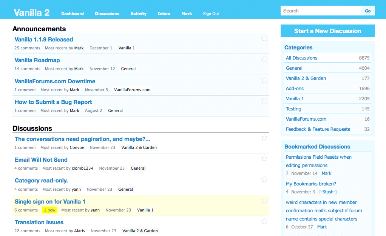Click General tag on Email Will Not Send
This screenshot has width=386, height=236.
[138, 168]
